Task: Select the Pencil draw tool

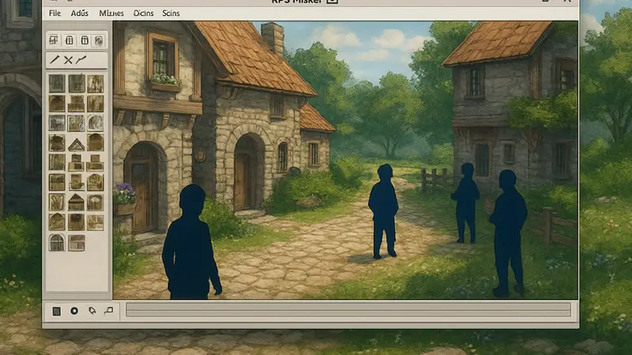Action: point(55,60)
